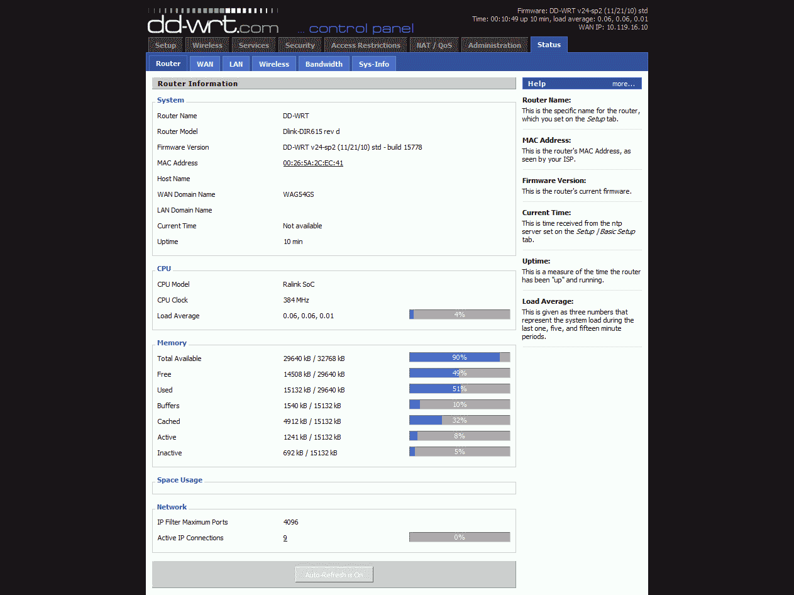Click the Auto-Refresh is On button

(x=334, y=574)
